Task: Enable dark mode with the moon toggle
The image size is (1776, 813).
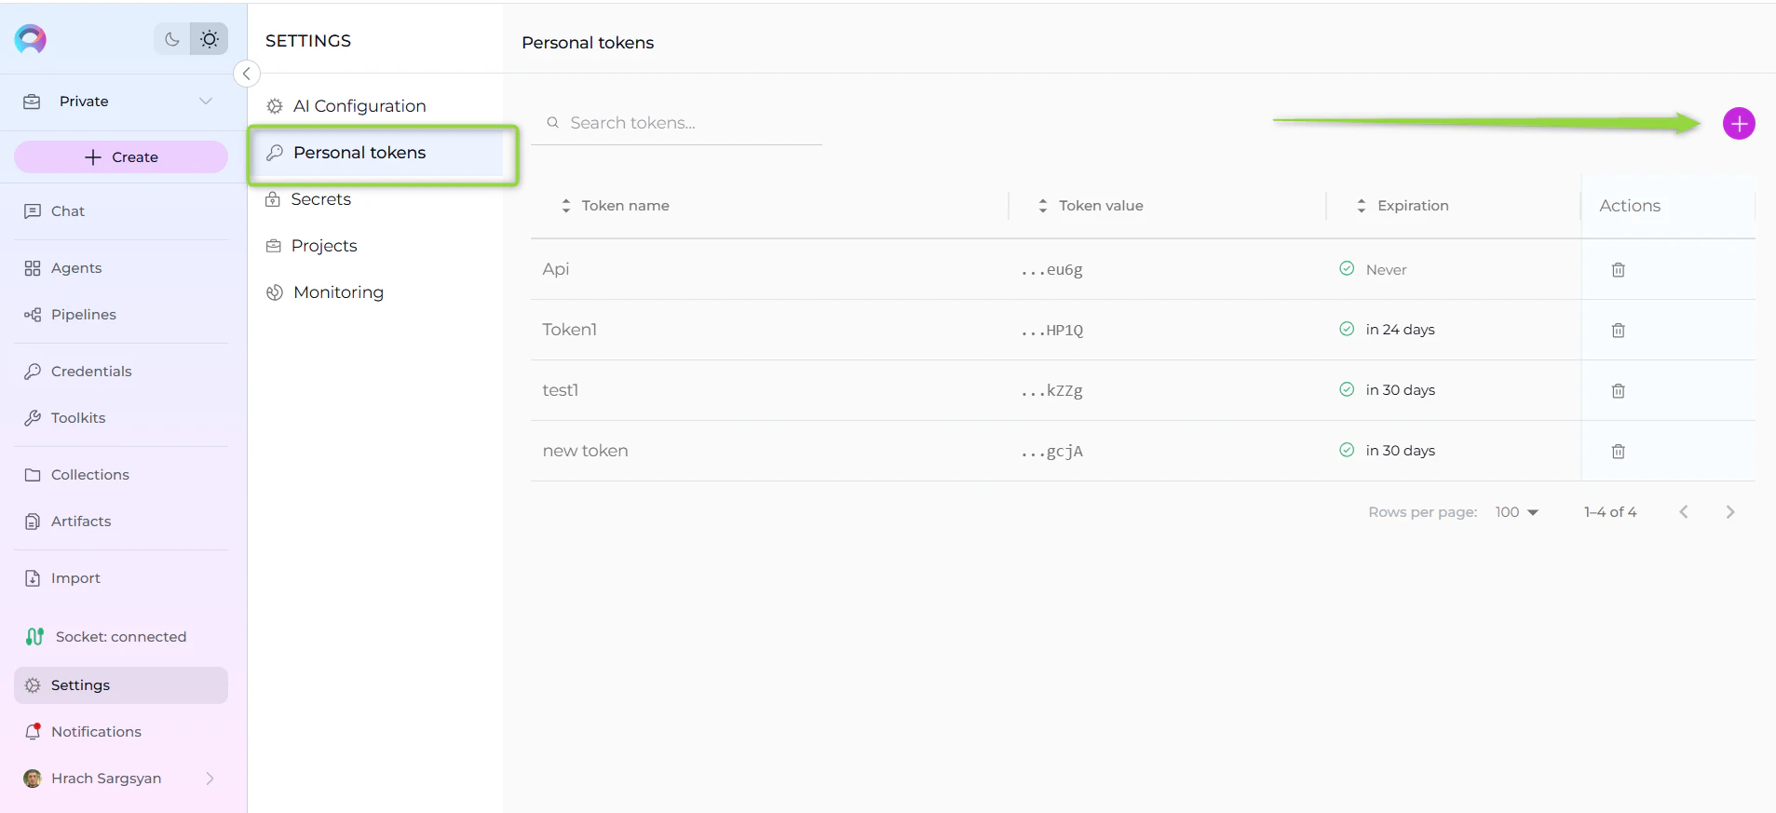Action: click(171, 39)
